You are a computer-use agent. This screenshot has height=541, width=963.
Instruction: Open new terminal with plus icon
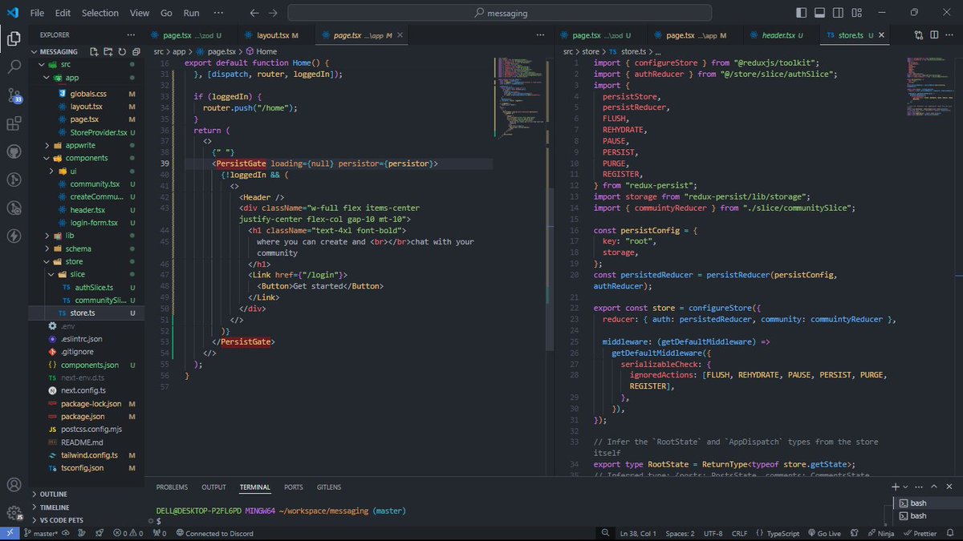895,486
